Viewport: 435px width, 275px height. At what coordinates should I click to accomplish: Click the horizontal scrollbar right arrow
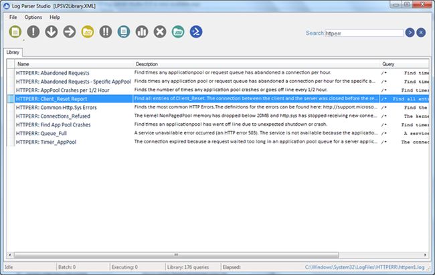tap(425, 255)
